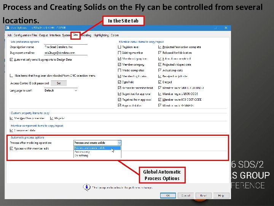The height and width of the screenshot is (206, 274).
Task: Toggle Member/Group member custom property checkbox
Action: (x=11, y=118)
